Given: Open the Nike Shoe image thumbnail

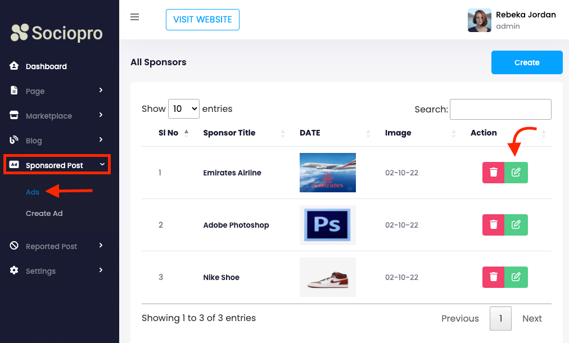Looking at the screenshot, I should (327, 277).
